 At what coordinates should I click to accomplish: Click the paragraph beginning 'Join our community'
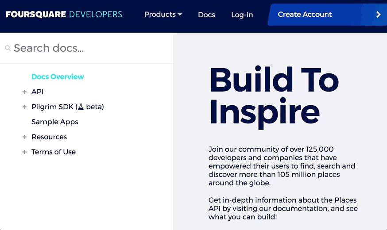pyautogui.click(x=282, y=166)
